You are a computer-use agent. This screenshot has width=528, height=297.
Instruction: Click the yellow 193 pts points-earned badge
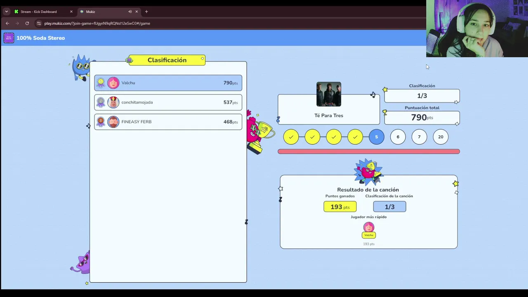pyautogui.click(x=340, y=207)
